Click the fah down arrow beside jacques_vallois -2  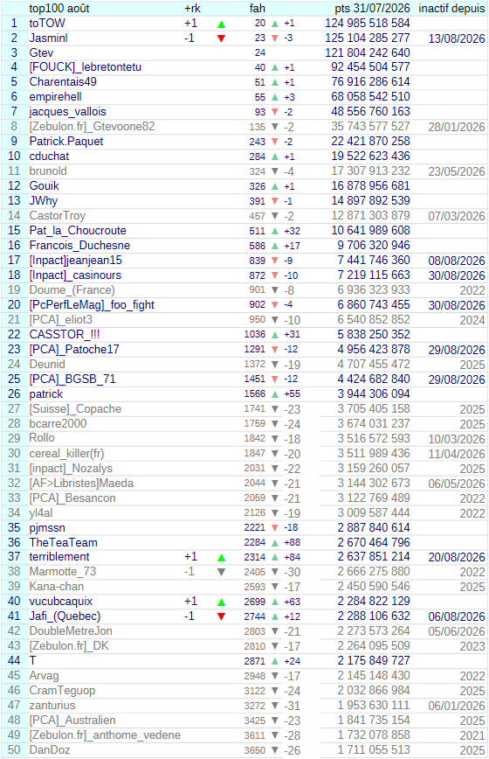[275, 112]
